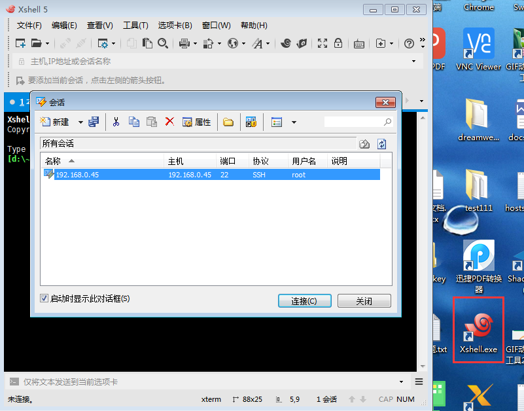Expand dropdown next to properties gear icon
524x411 pixels.
(x=113, y=43)
